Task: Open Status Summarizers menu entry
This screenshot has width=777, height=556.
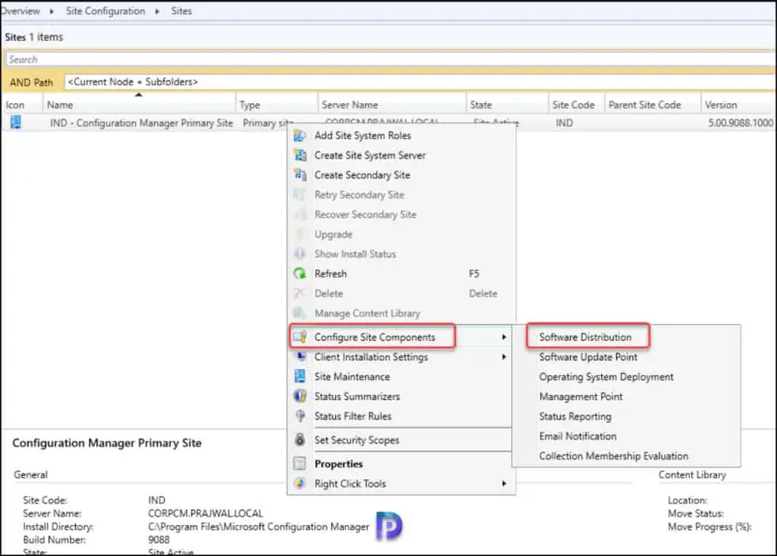Action: point(357,397)
